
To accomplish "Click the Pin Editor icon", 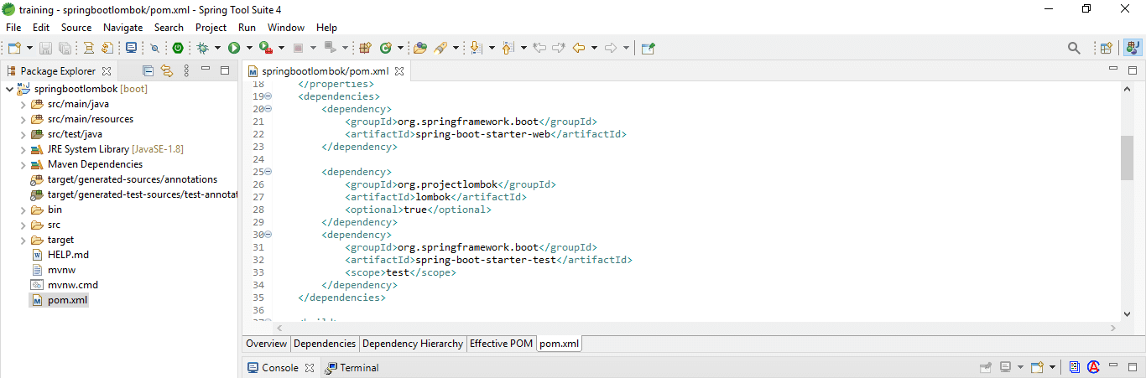I will (x=648, y=48).
